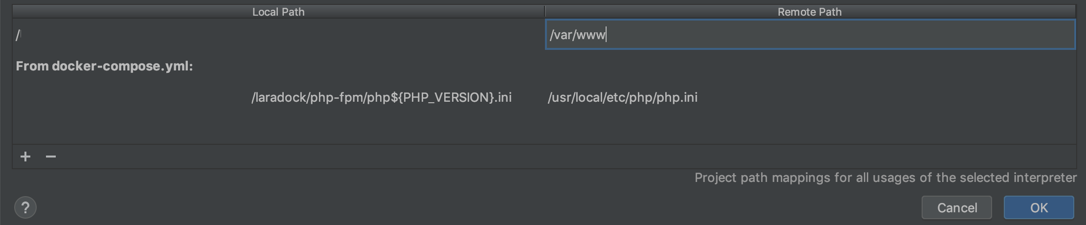Add a new path mapping with plus icon
Screen dimensions: 1086x225
(x=25, y=157)
